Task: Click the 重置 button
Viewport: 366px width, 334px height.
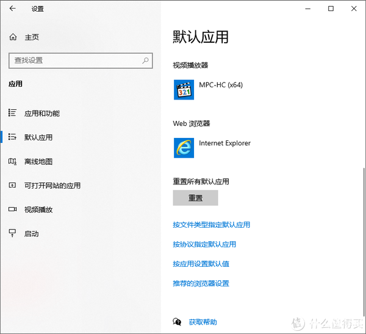Action: (x=195, y=198)
